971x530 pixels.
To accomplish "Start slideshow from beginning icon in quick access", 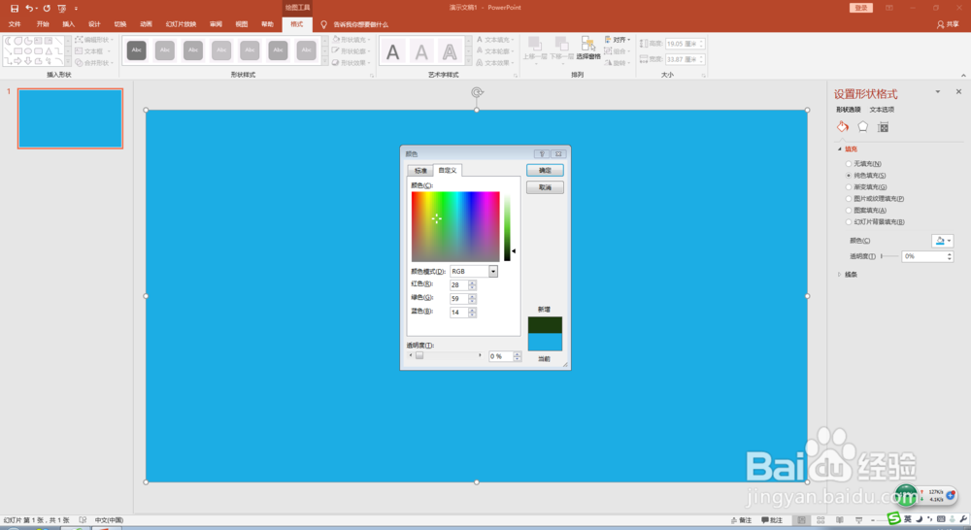I will point(62,8).
